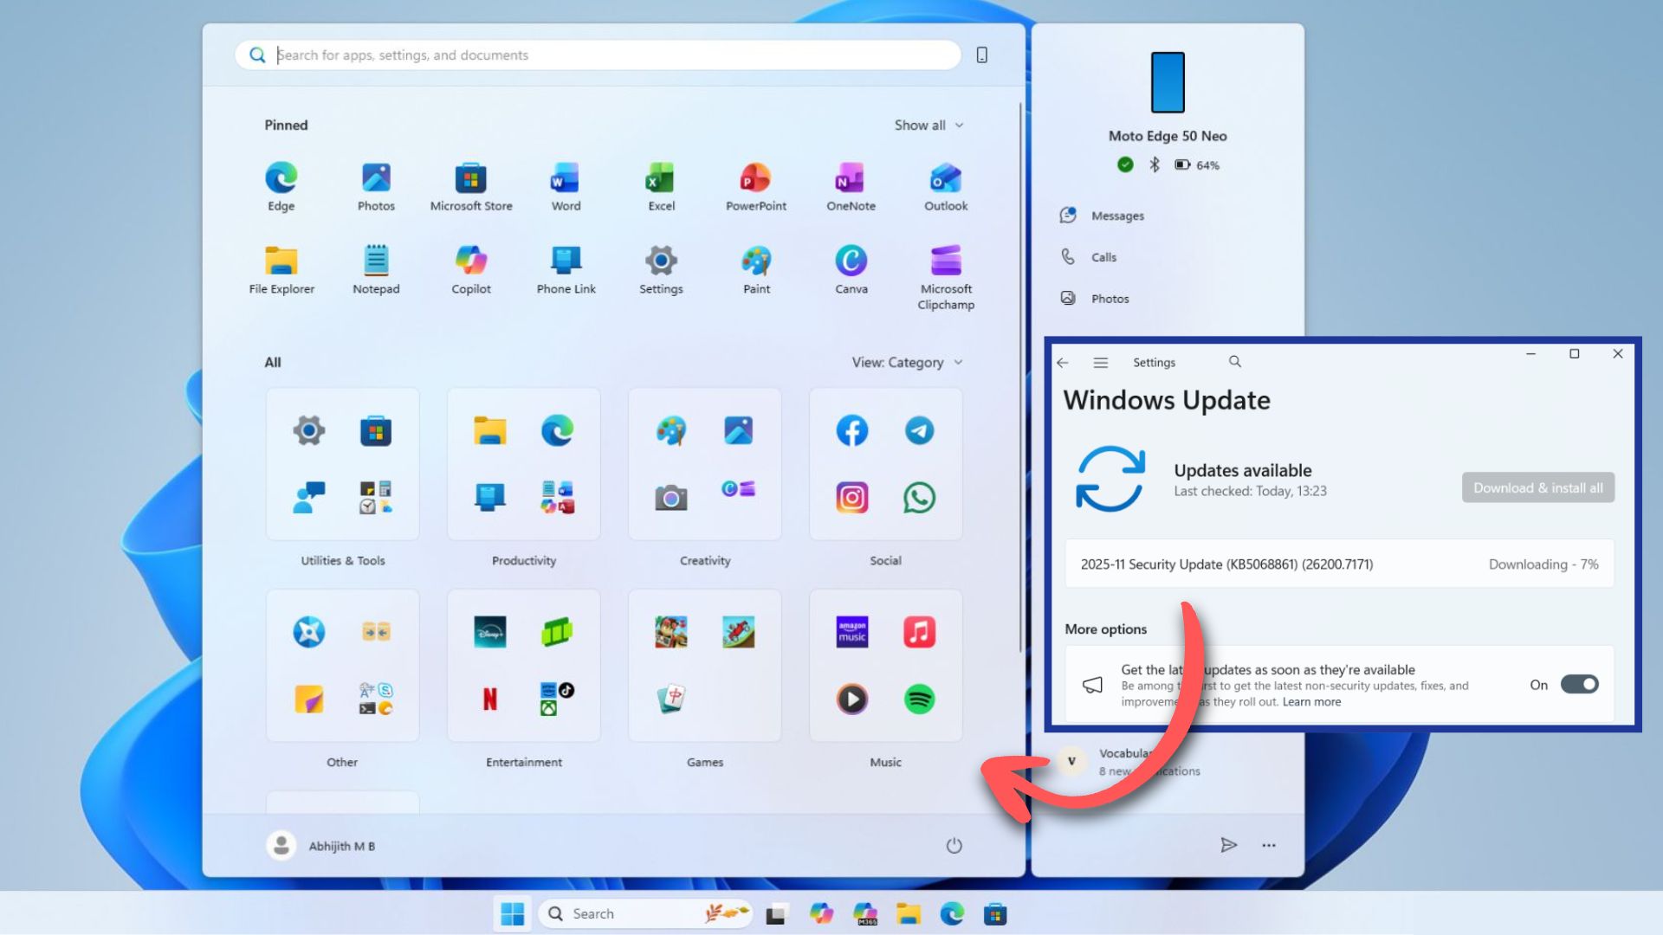Open phone Messages in side panel
Image resolution: width=1663 pixels, height=935 pixels.
1116,216
